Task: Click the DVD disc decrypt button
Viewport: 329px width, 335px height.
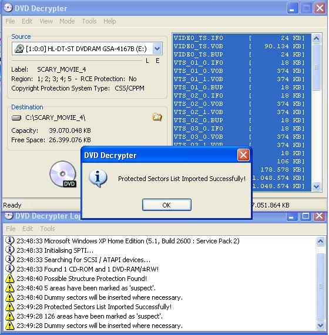Action: coord(63,174)
